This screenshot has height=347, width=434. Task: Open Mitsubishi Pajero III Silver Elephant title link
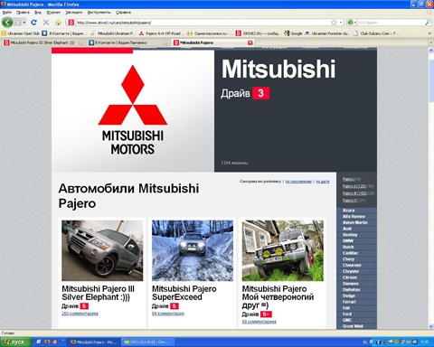[98, 293]
